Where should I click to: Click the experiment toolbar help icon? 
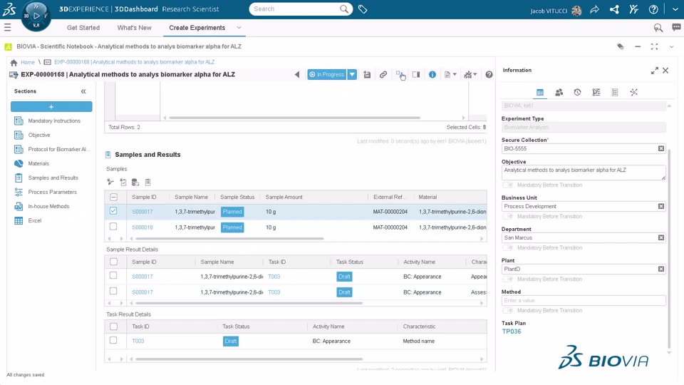pos(489,75)
